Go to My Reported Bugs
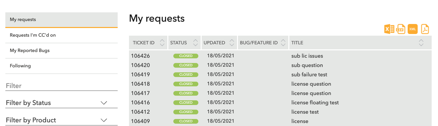Viewport: 438px width, 126px height. pyautogui.click(x=62, y=50)
